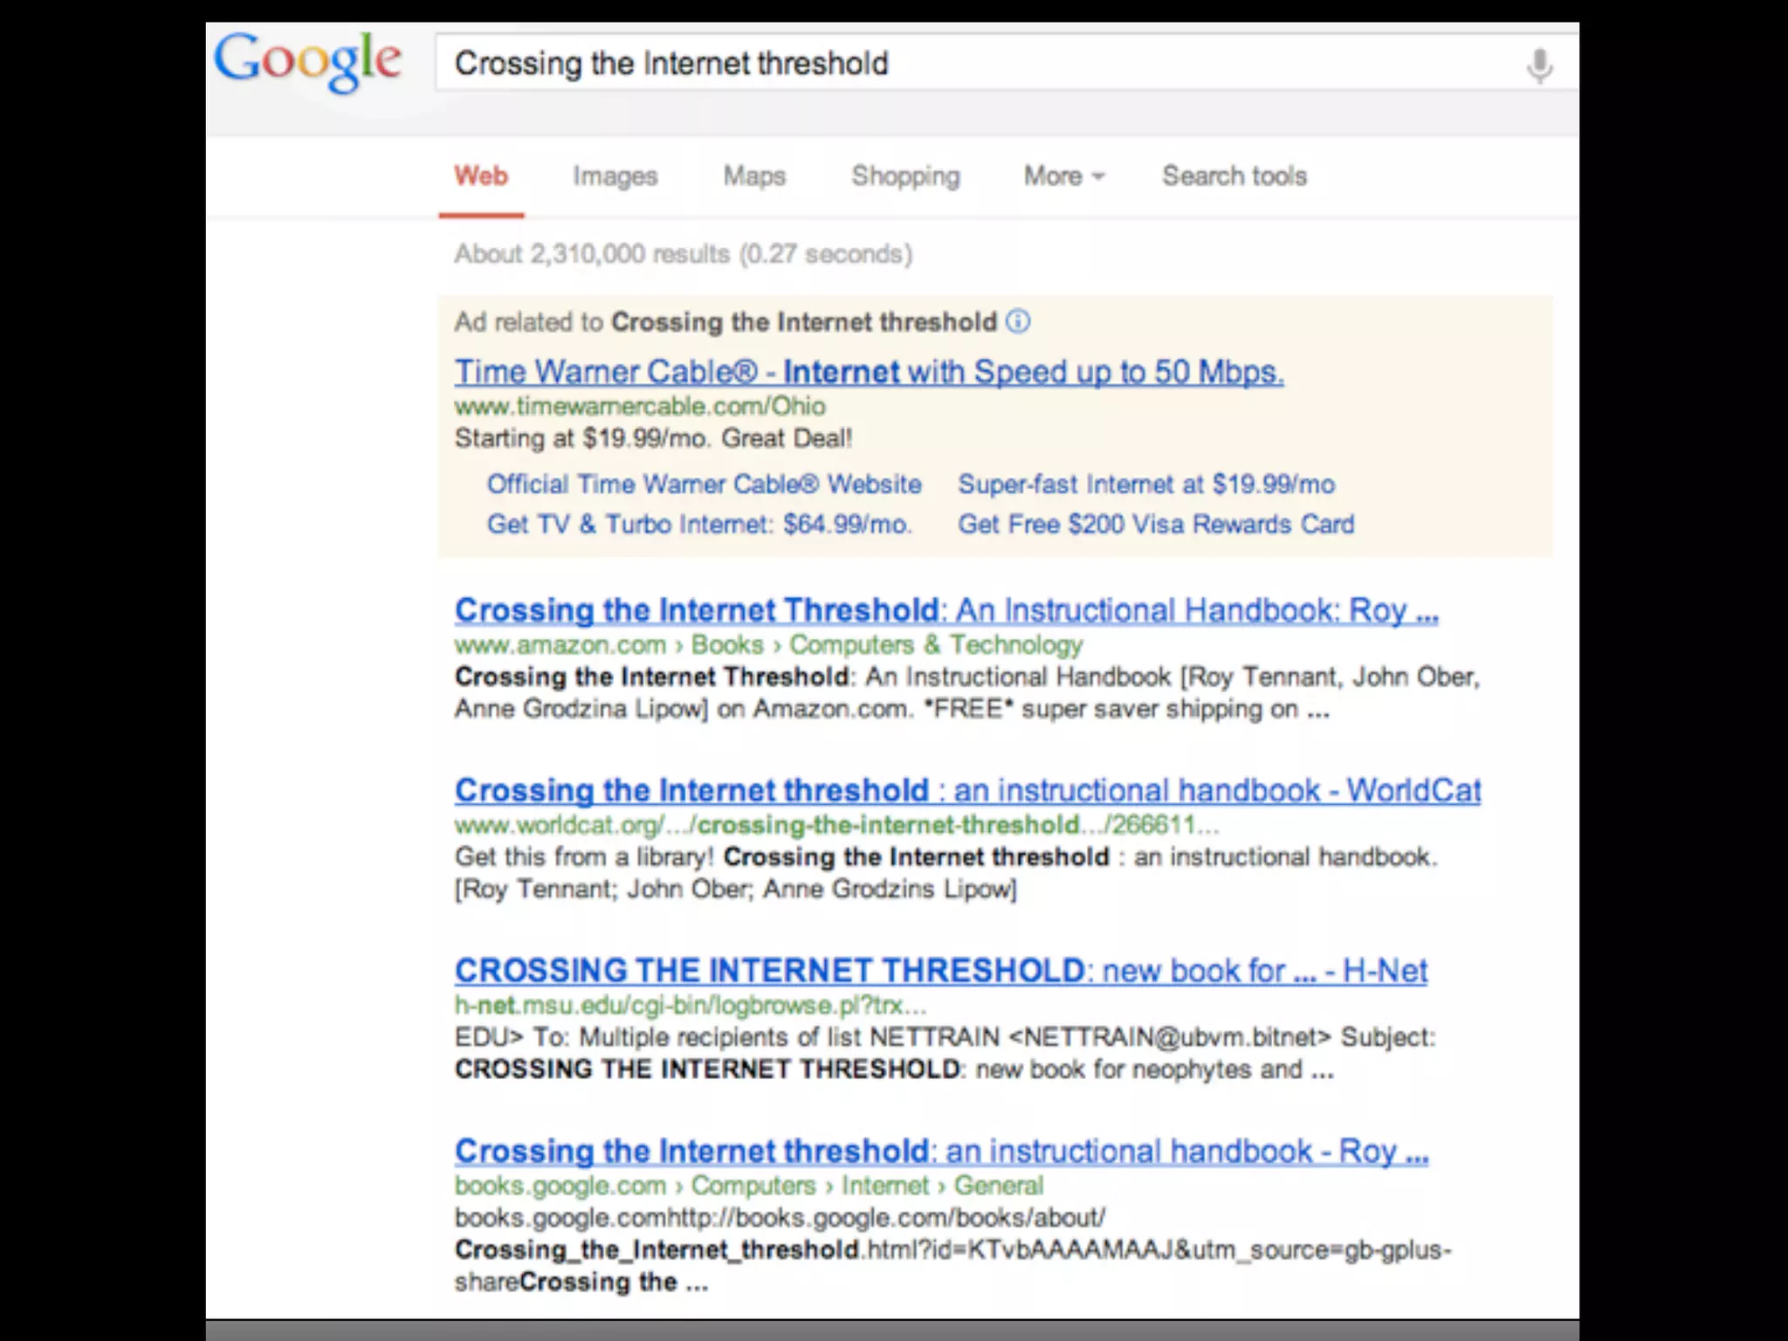
Task: Open Time Warner Cable ad headline link
Action: pyautogui.click(x=869, y=373)
